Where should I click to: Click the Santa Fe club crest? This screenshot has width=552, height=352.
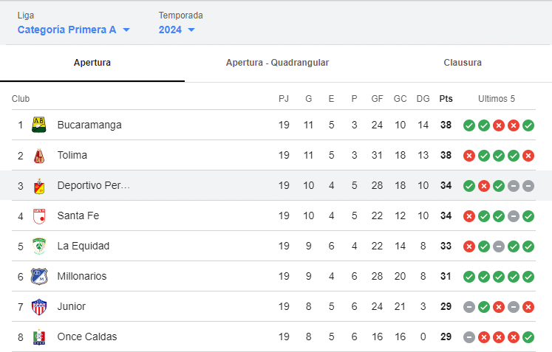point(39,216)
